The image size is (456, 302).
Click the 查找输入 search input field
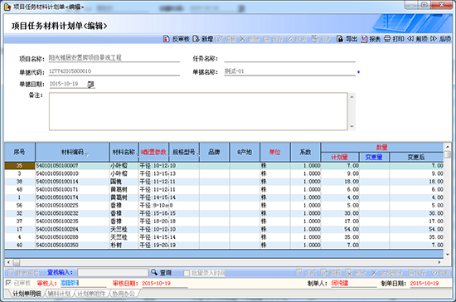point(113,273)
